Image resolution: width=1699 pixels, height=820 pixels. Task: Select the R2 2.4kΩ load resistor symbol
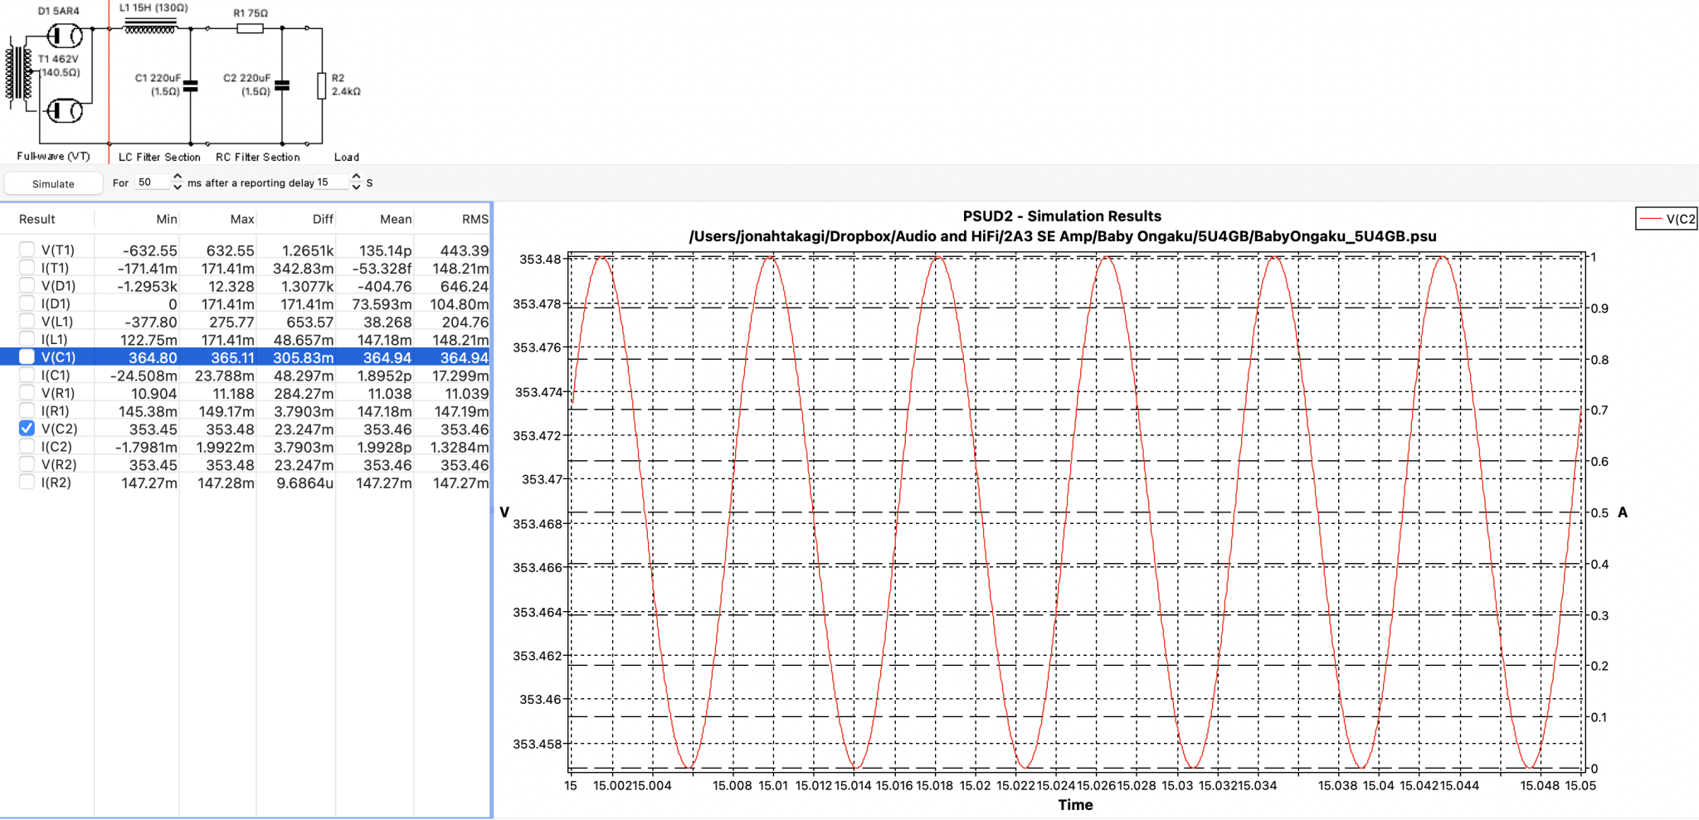[x=322, y=85]
